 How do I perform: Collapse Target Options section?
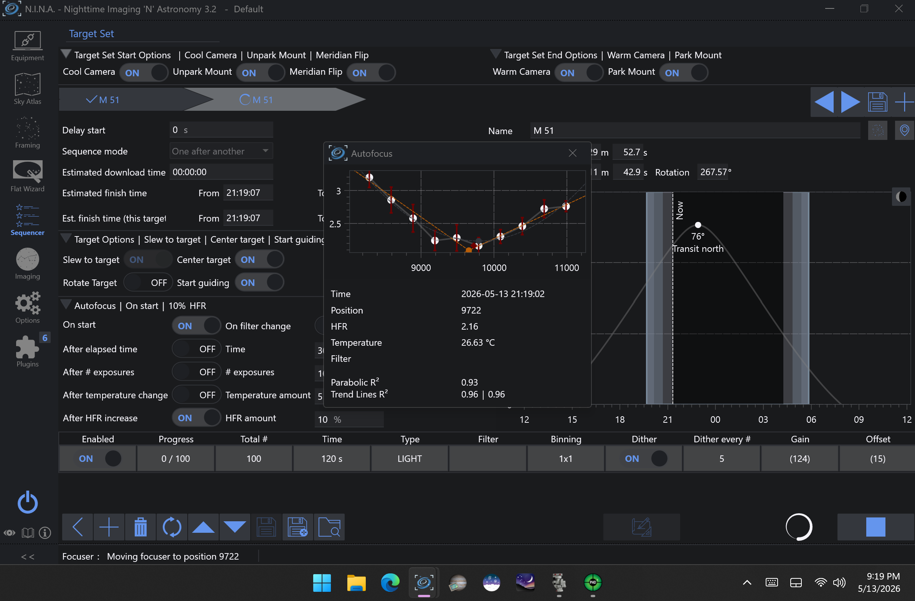point(66,238)
